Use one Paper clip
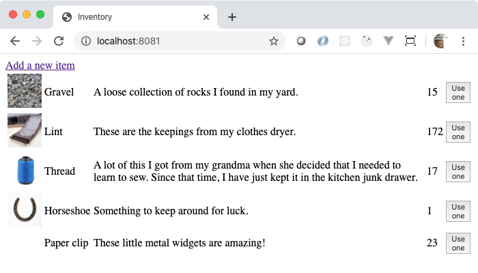The height and width of the screenshot is (273, 478). point(458,243)
